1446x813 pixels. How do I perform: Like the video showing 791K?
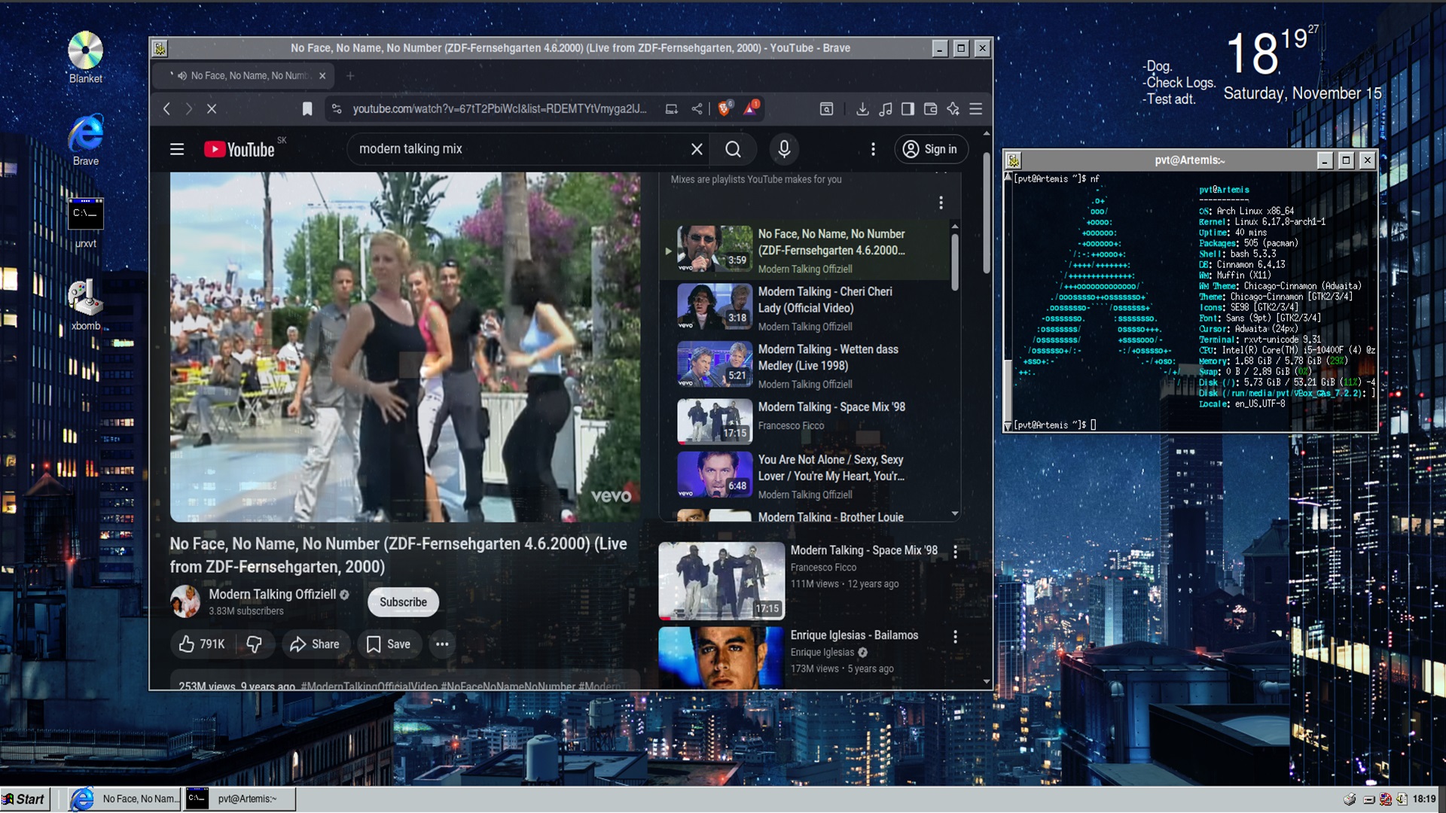click(x=202, y=644)
